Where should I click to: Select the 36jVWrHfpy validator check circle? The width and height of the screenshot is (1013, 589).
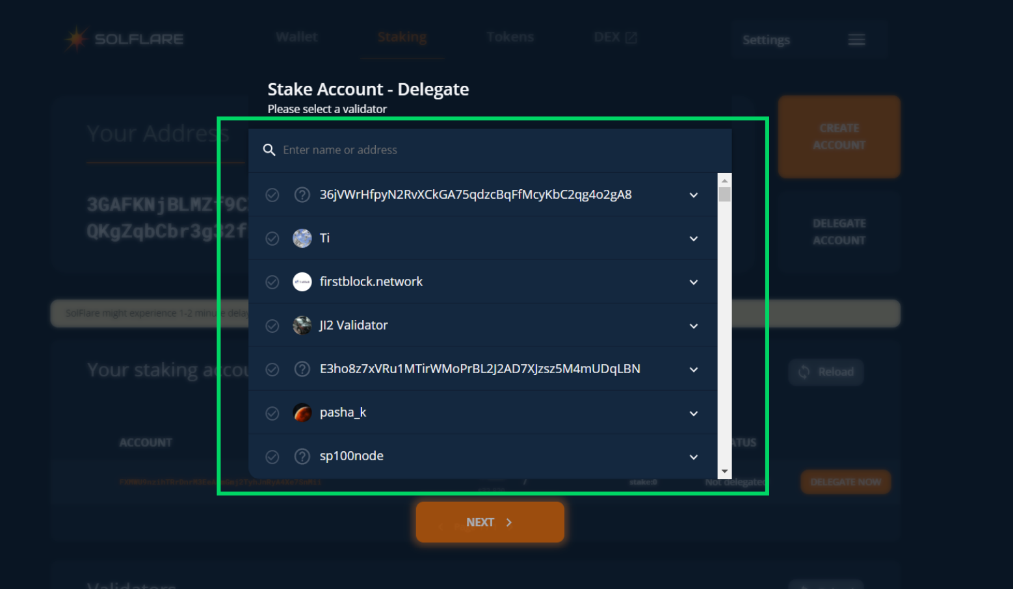tap(272, 195)
